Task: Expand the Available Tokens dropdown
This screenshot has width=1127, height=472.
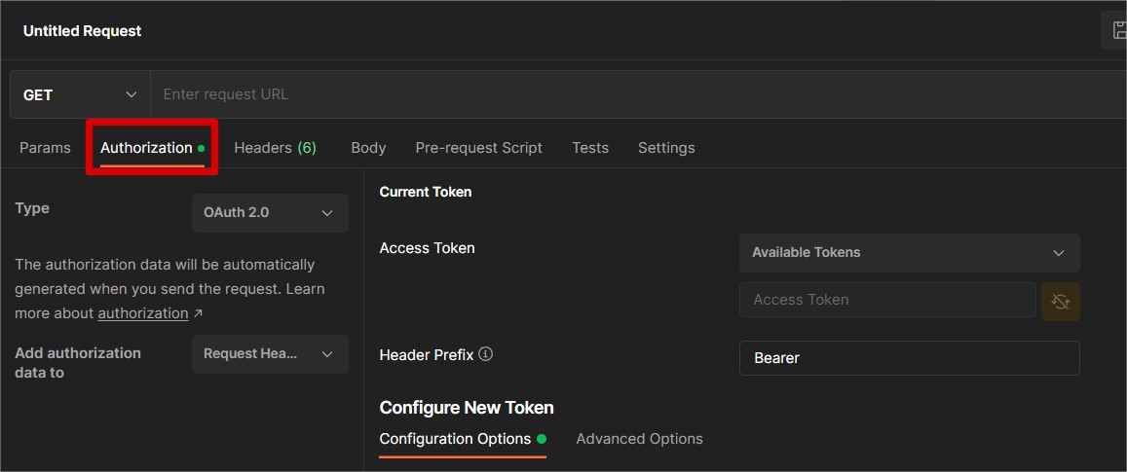Action: [909, 252]
